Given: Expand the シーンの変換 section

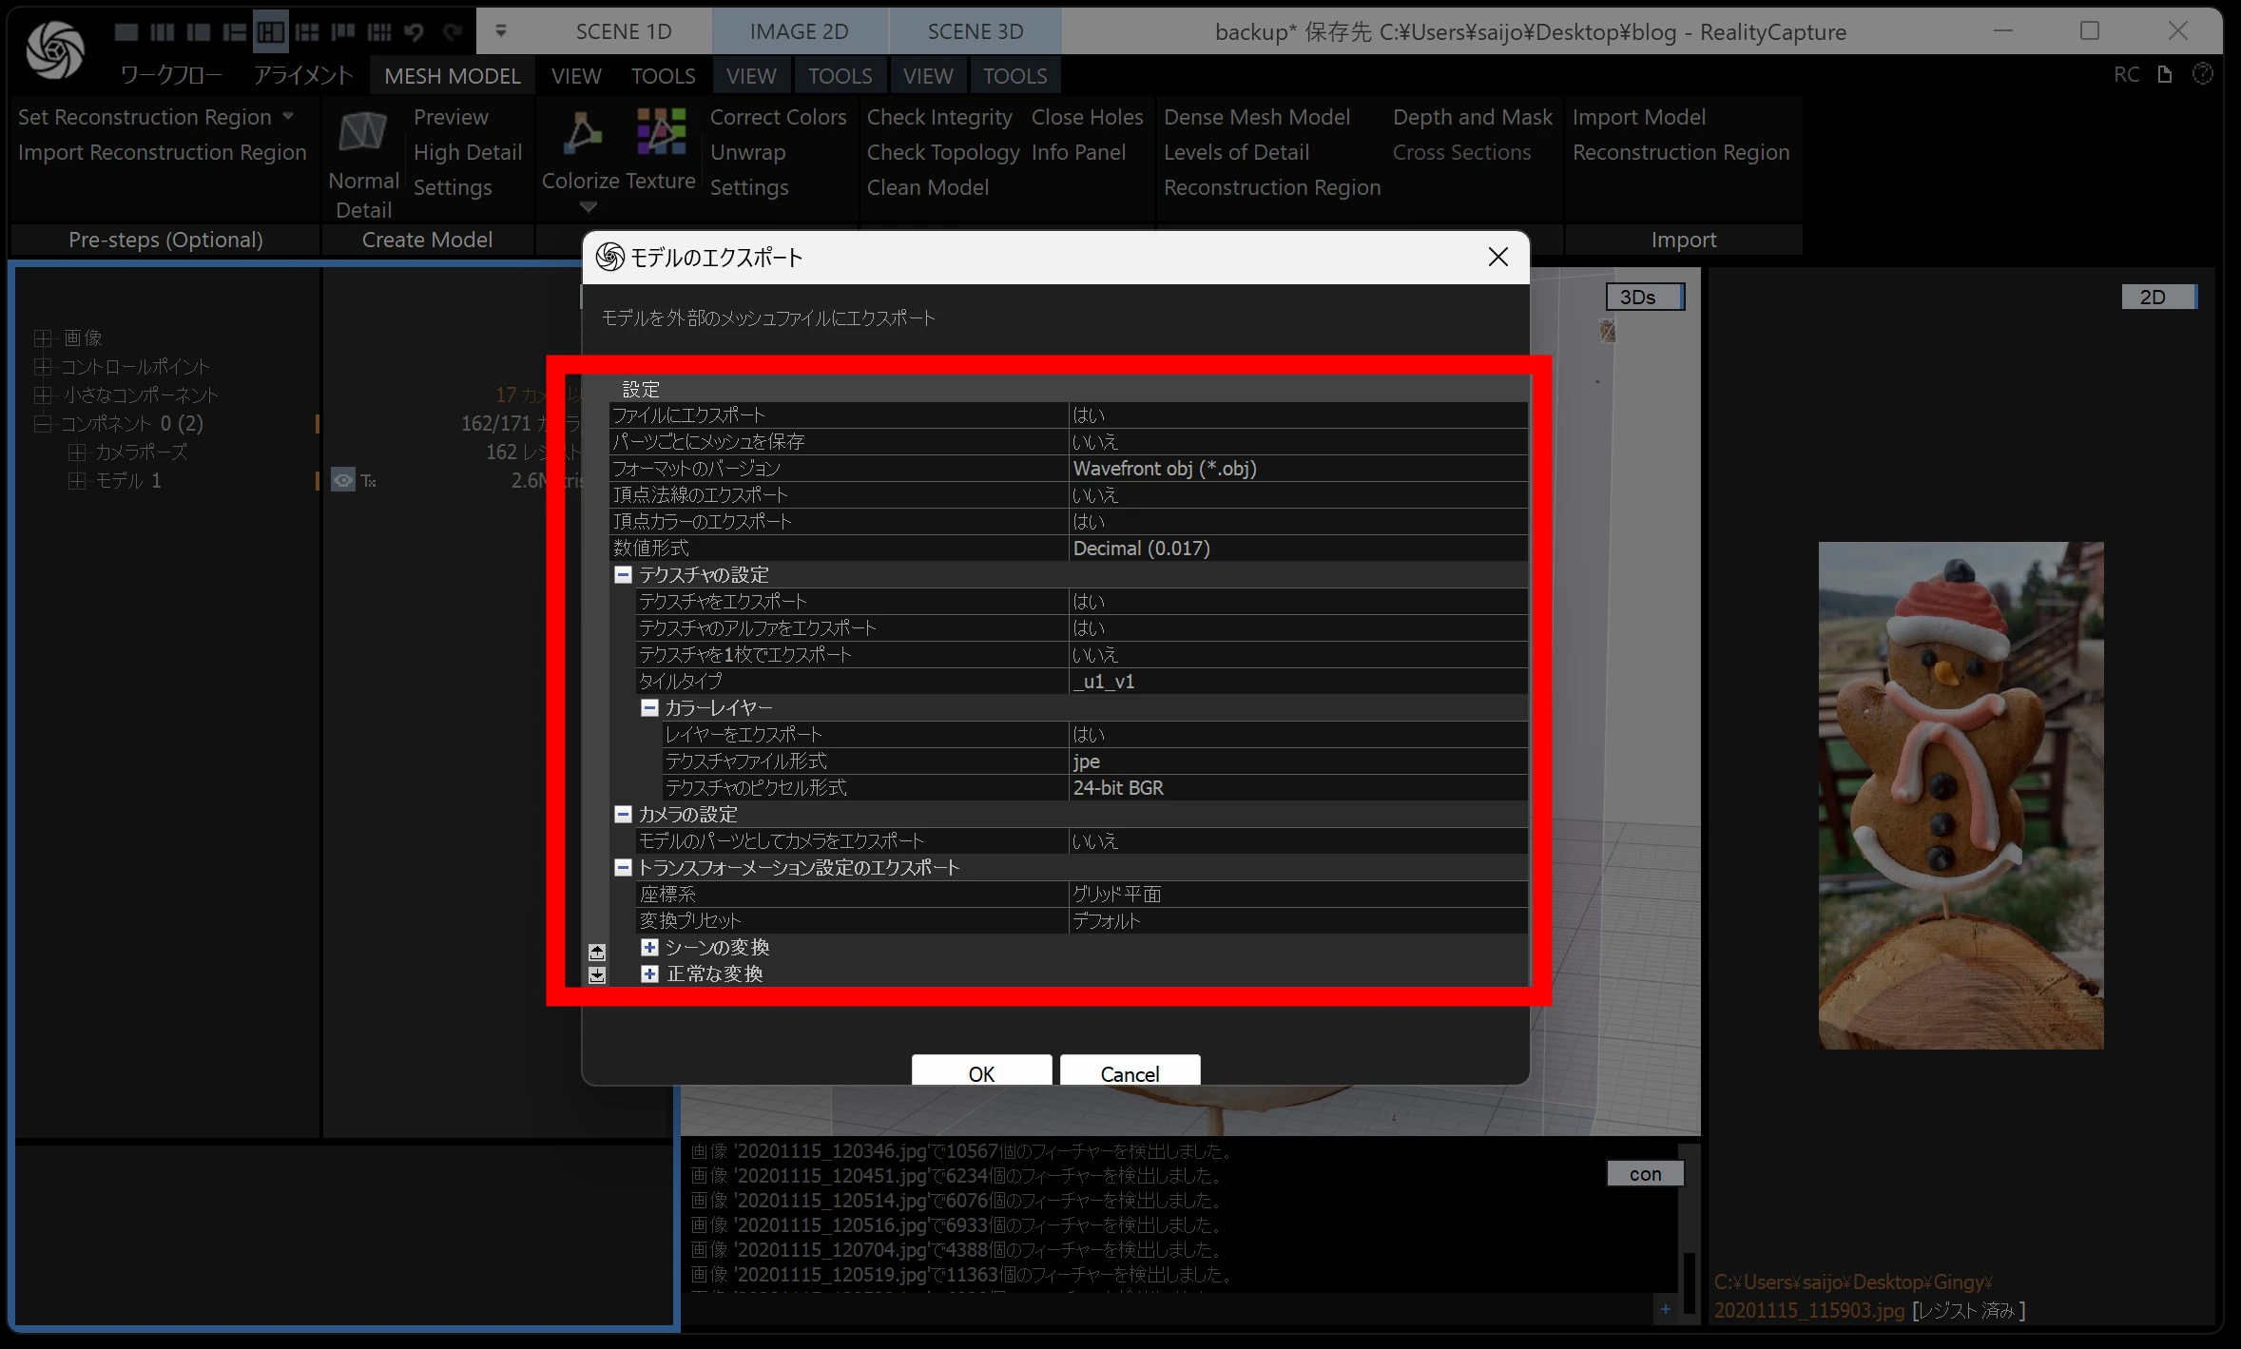Looking at the screenshot, I should [649, 948].
